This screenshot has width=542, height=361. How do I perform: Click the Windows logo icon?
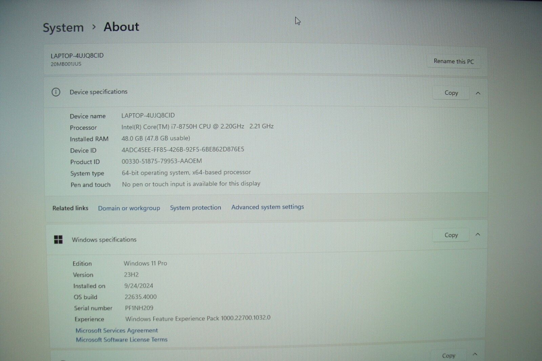(x=58, y=240)
